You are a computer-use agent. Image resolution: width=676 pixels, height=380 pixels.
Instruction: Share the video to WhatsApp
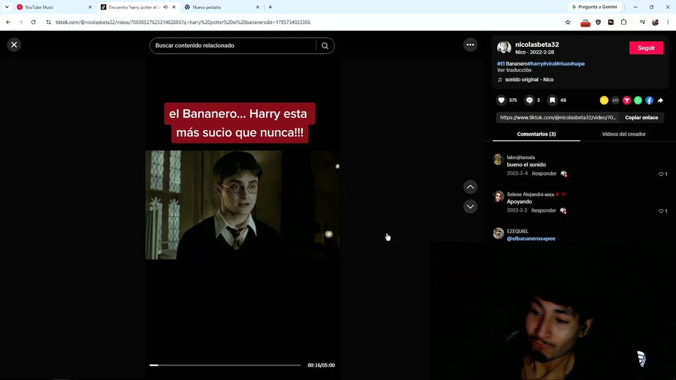coord(638,100)
